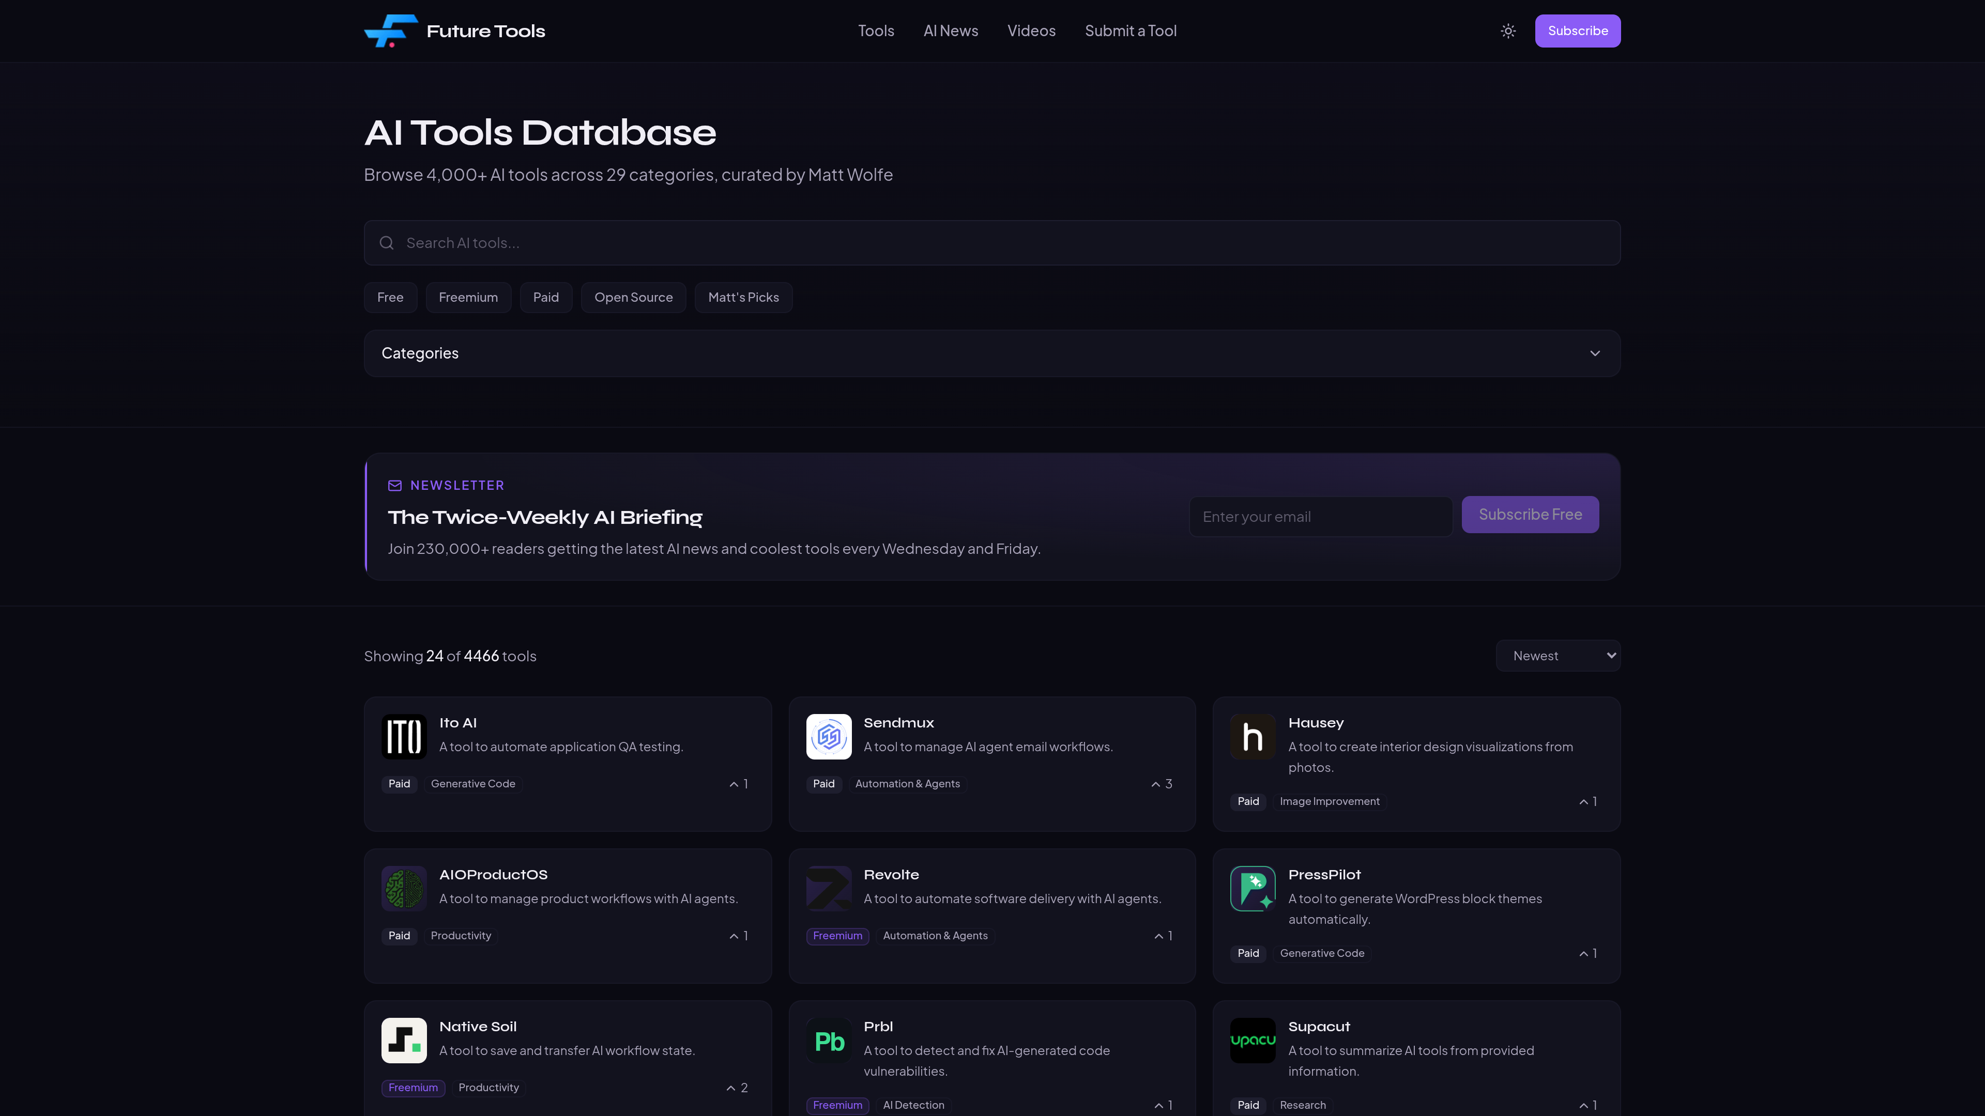Upvote the Native Soil tool
Image resolution: width=1985 pixels, height=1116 pixels.
(738, 1088)
